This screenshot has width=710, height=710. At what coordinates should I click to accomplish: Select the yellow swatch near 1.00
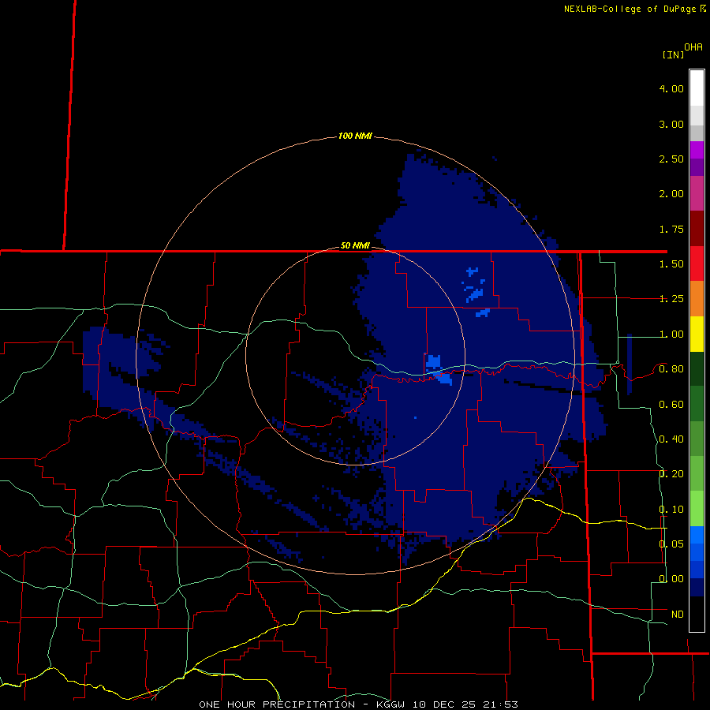(x=697, y=334)
